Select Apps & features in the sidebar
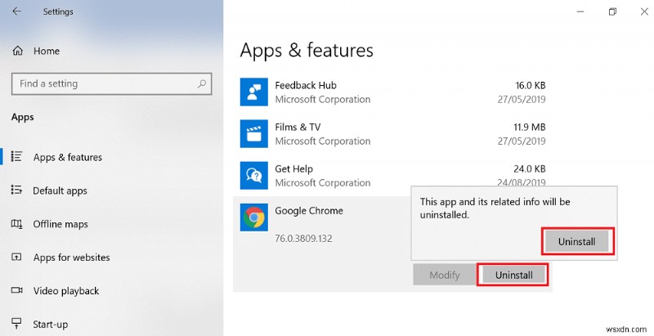This screenshot has height=336, width=654. click(x=68, y=157)
